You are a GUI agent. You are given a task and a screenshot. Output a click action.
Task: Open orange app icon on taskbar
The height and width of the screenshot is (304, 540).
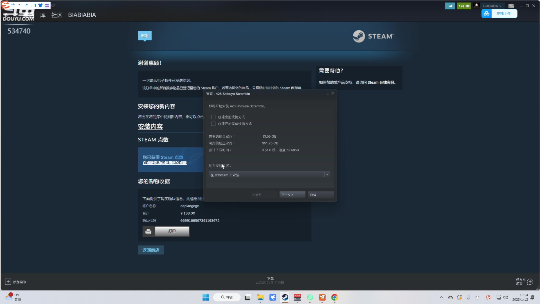[x=322, y=298]
